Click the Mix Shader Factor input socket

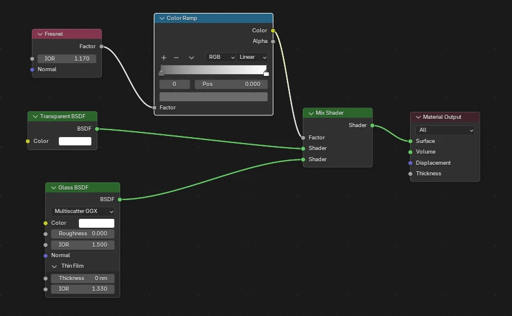pyautogui.click(x=303, y=138)
